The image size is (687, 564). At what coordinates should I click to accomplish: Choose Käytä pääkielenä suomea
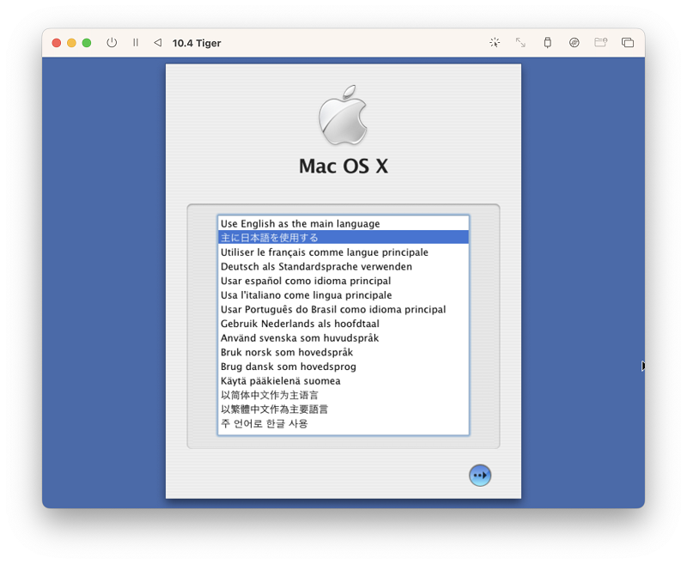tap(343, 381)
